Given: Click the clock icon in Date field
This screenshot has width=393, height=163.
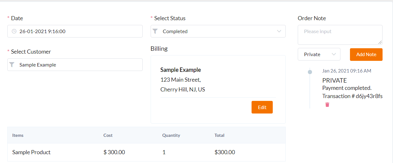Looking at the screenshot, I should [14, 32].
